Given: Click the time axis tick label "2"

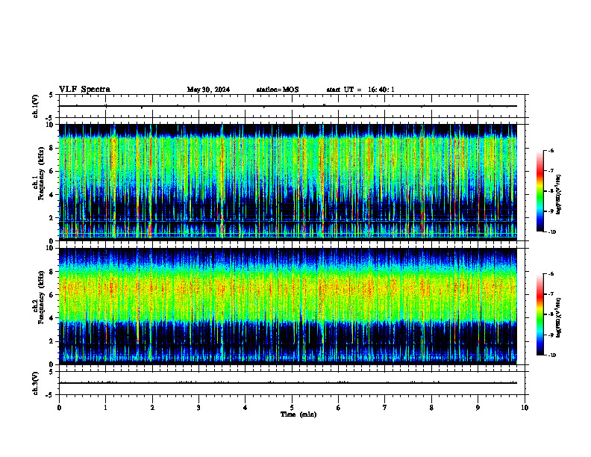Looking at the screenshot, I should pyautogui.click(x=152, y=408).
